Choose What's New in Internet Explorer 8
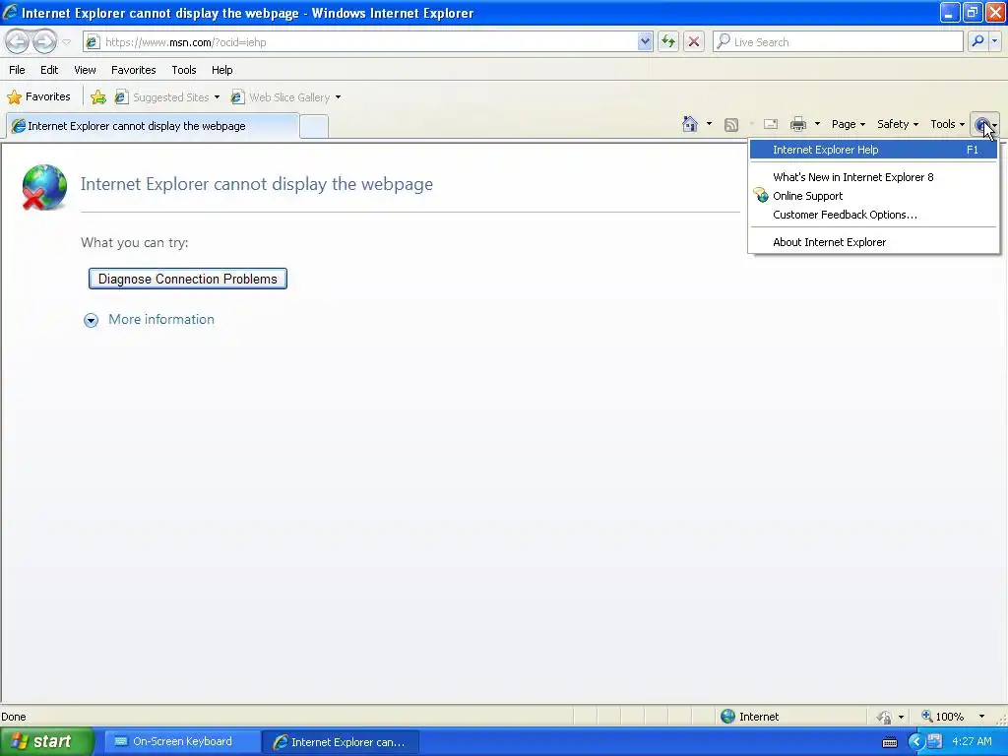 coord(873,177)
